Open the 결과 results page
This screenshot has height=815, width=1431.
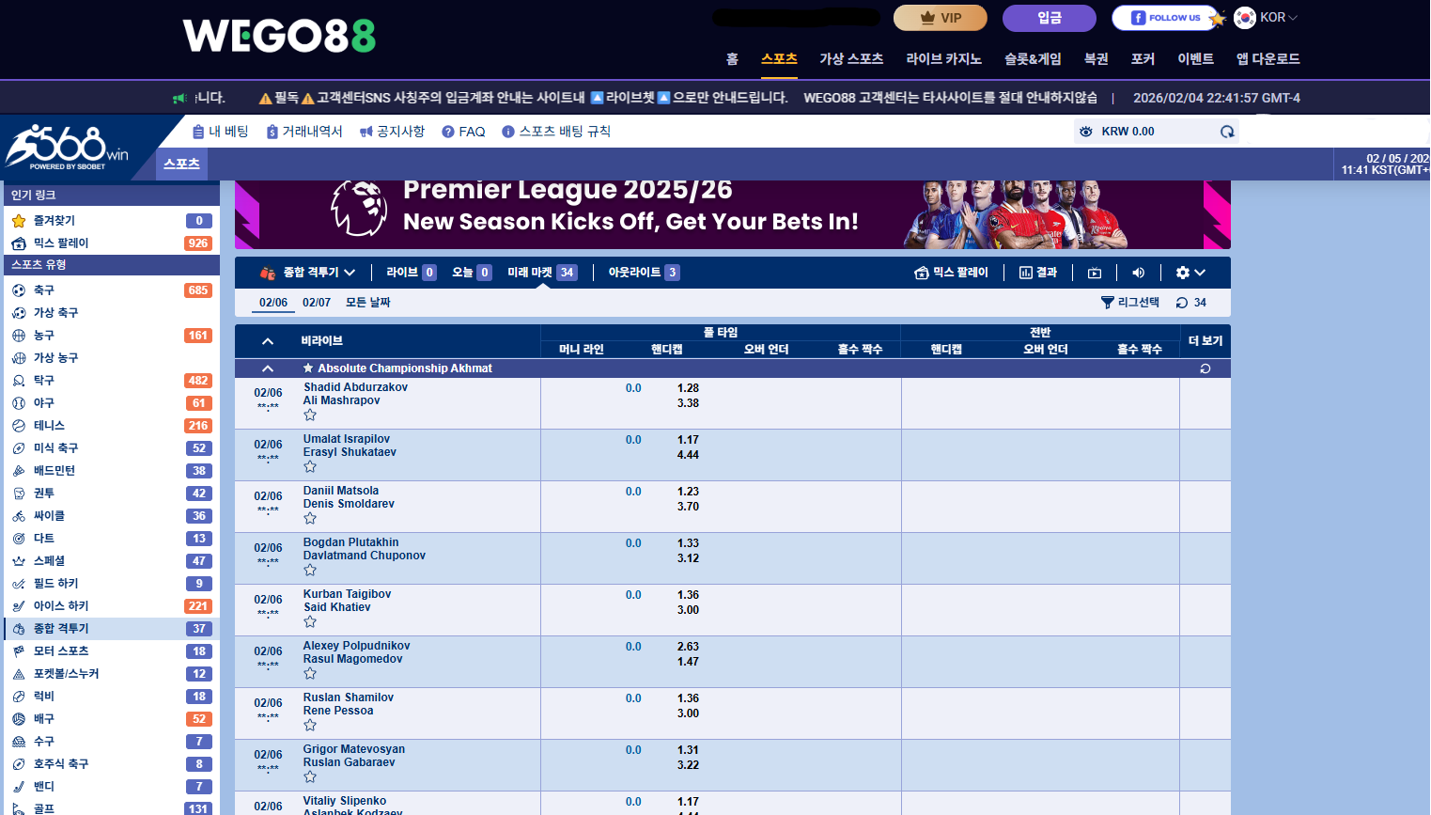click(x=1038, y=273)
